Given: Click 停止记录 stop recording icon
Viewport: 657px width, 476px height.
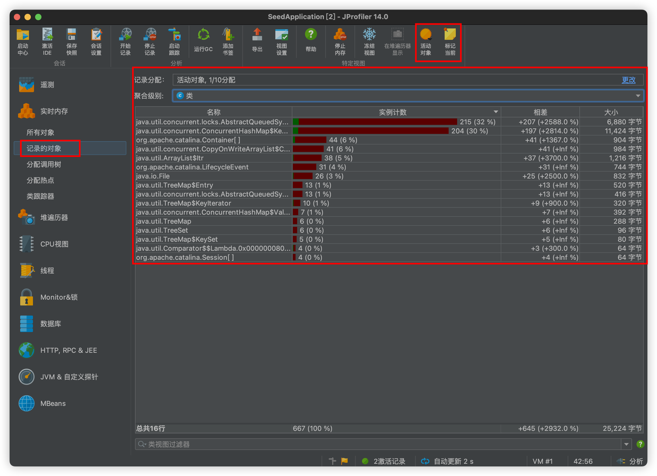Looking at the screenshot, I should (150, 42).
